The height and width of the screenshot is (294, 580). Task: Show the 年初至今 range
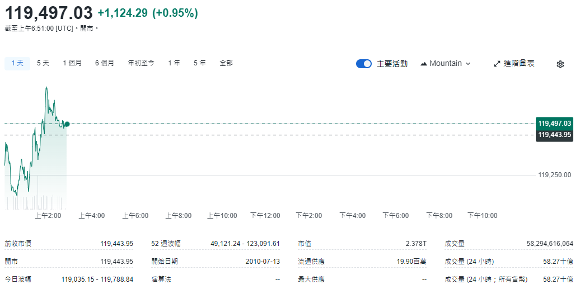141,63
